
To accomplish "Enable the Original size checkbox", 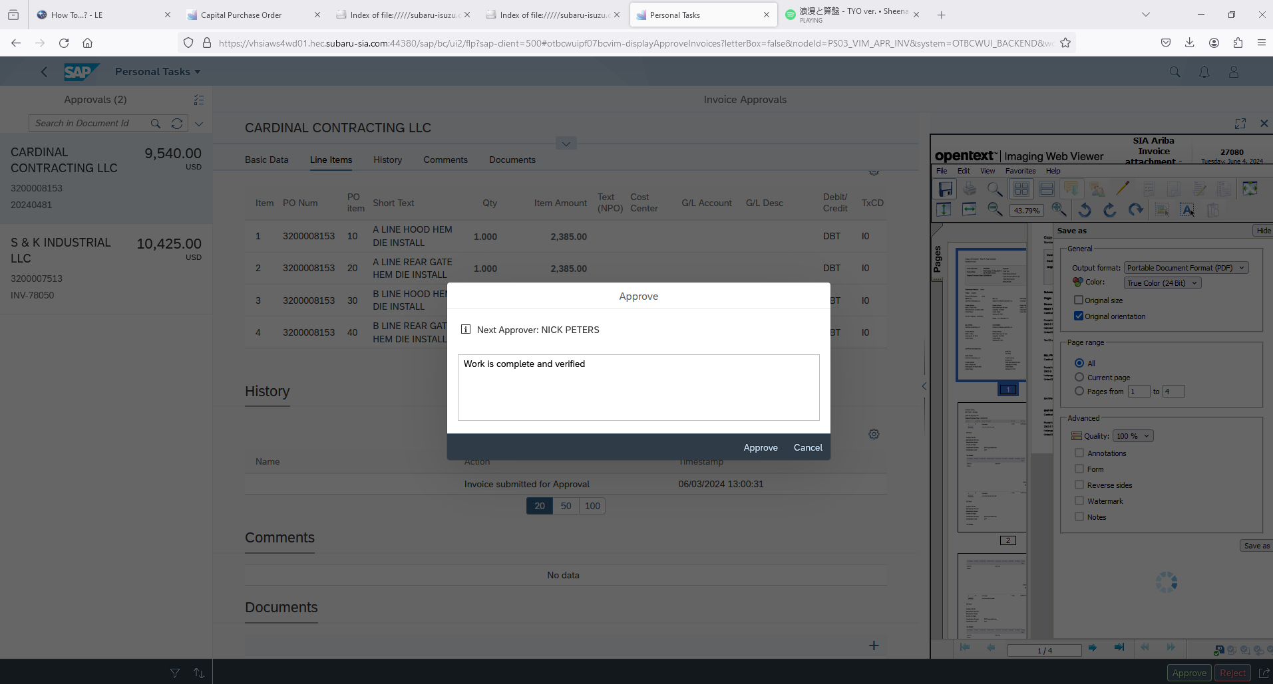I will [1079, 300].
